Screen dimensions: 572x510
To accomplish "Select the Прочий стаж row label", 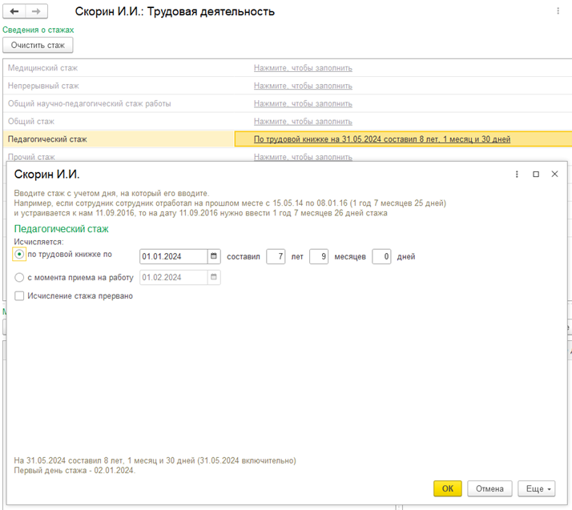I will click(x=31, y=157).
